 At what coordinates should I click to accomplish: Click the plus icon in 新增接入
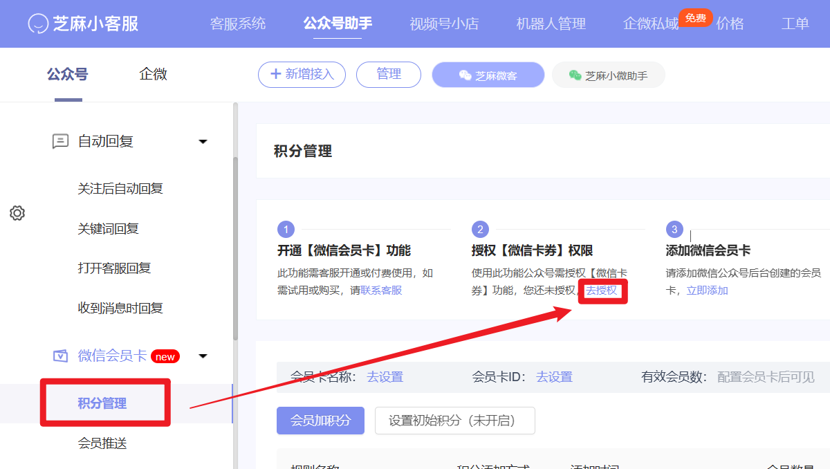point(275,74)
